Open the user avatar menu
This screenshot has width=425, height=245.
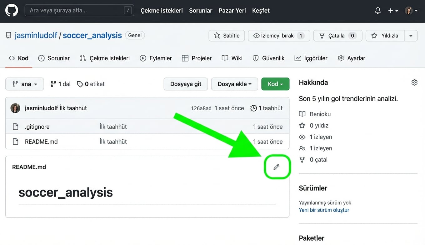[x=411, y=11]
